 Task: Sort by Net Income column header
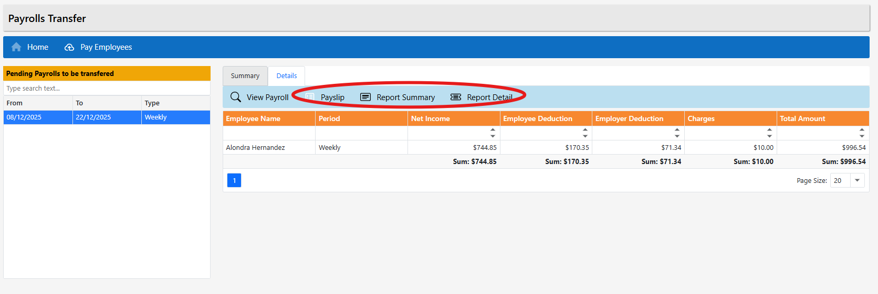pyautogui.click(x=454, y=118)
